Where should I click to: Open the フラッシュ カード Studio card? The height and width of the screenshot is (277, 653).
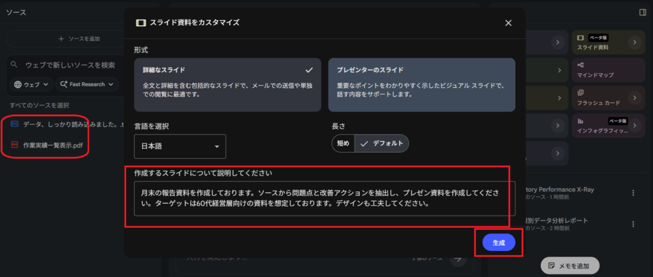(608, 98)
